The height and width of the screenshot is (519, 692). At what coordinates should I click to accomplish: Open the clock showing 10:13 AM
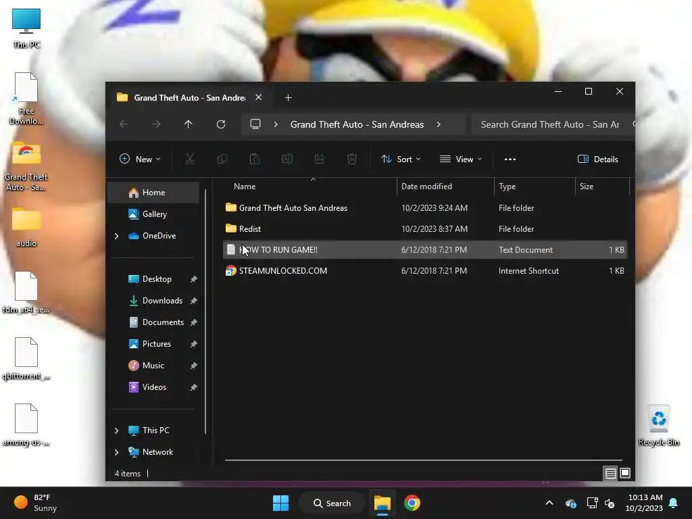(644, 503)
